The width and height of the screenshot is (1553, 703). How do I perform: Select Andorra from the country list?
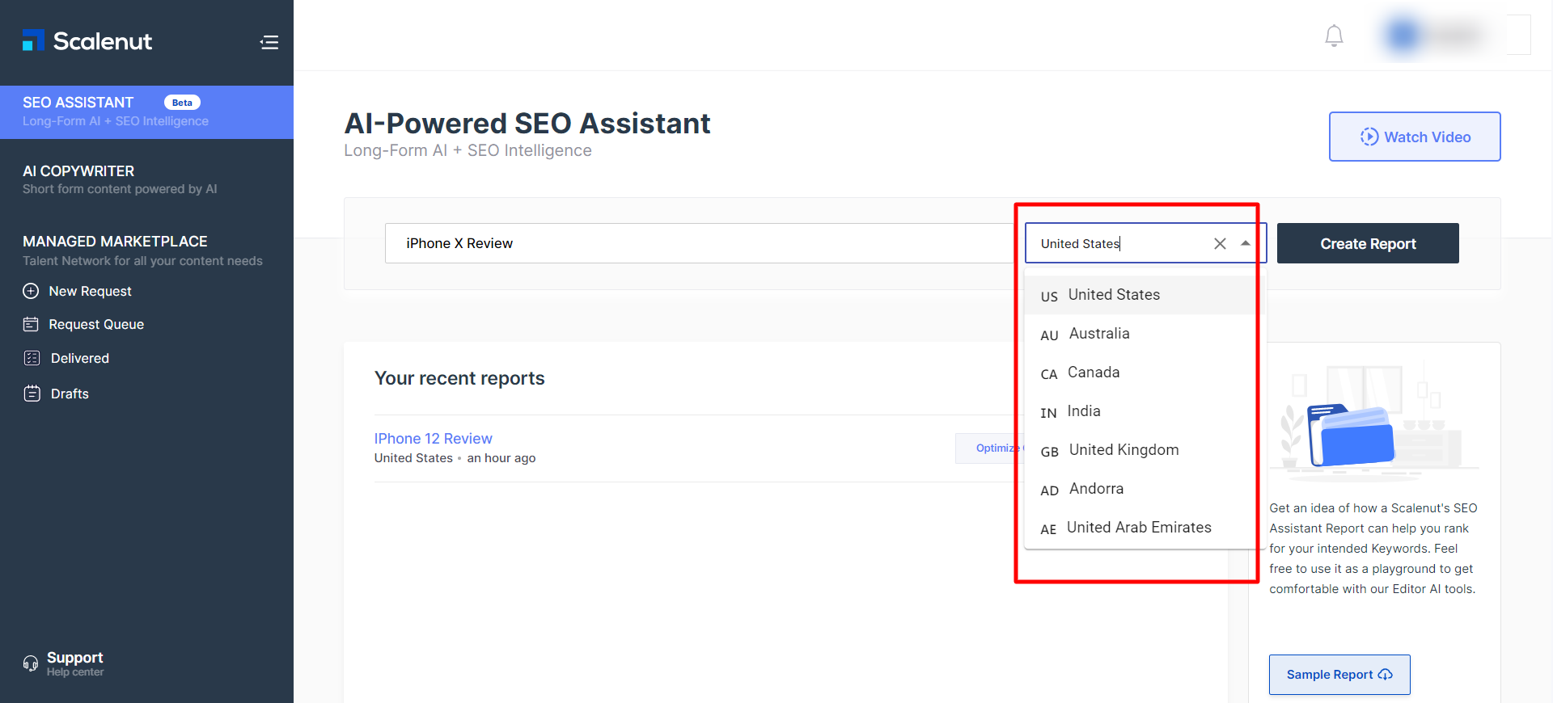pyautogui.click(x=1139, y=489)
